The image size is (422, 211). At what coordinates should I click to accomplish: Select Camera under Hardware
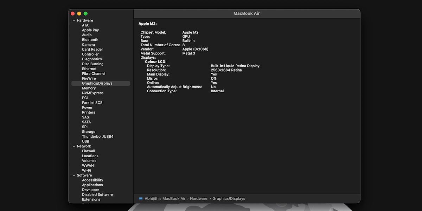88,44
